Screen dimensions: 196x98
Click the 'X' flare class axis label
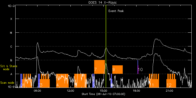[11, 19]
